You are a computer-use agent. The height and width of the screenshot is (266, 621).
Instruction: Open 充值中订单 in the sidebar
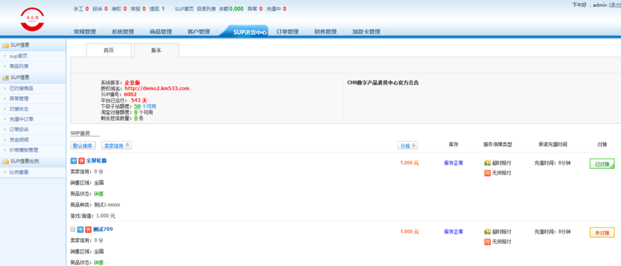[x=21, y=119]
